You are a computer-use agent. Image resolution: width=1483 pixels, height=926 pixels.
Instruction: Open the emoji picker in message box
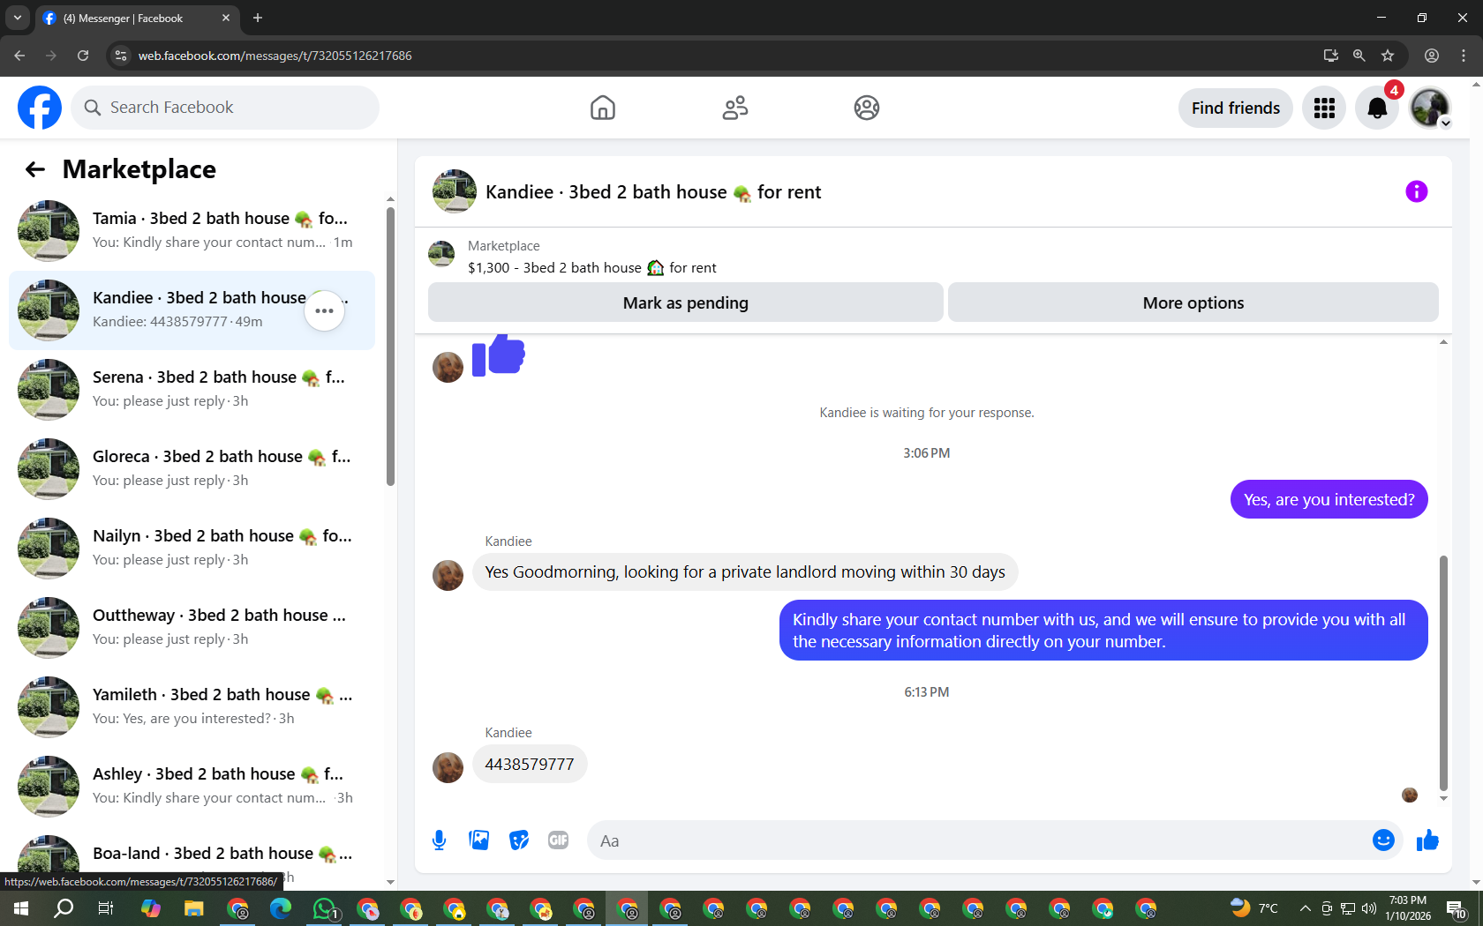point(1383,840)
